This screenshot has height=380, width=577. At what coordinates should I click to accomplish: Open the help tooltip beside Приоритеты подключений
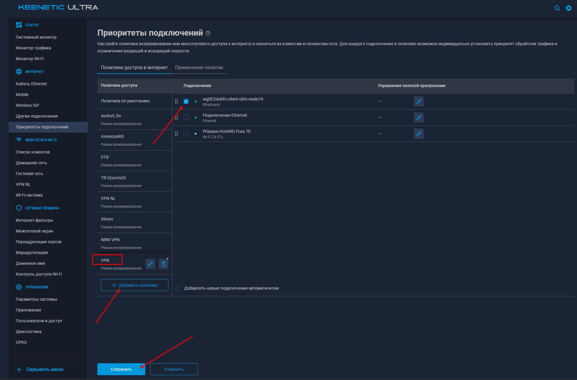point(209,33)
